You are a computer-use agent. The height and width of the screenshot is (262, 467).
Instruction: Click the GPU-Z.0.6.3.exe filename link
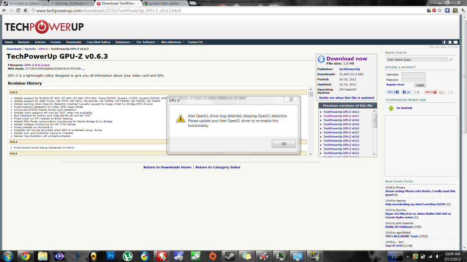(37, 65)
